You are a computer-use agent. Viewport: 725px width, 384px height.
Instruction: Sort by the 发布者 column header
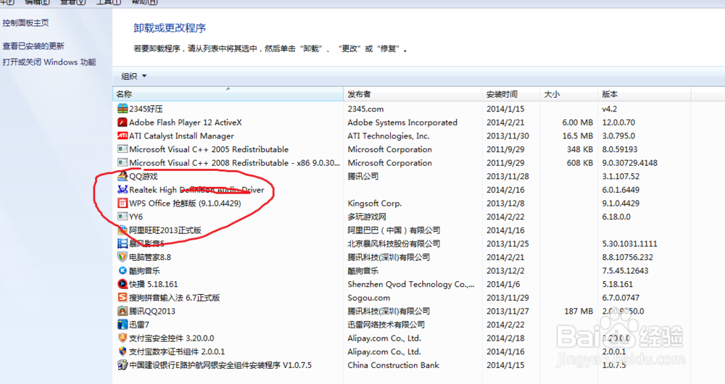coord(413,93)
